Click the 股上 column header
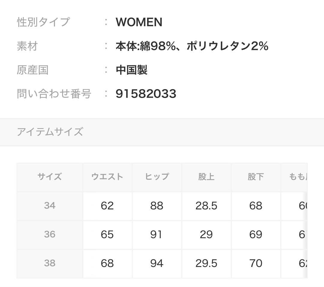 pos(206,177)
